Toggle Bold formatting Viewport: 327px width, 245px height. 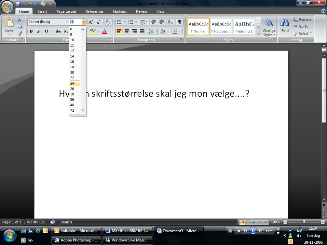[x=31, y=31]
